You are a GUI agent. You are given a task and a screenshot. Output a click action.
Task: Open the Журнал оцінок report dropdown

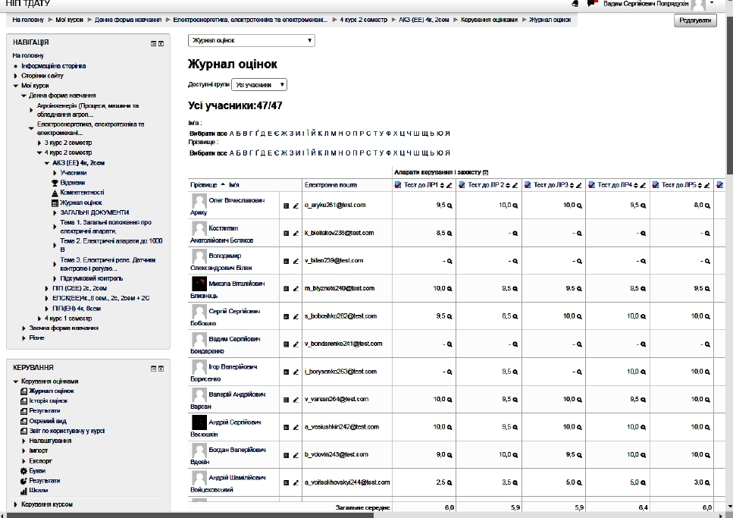tap(251, 40)
